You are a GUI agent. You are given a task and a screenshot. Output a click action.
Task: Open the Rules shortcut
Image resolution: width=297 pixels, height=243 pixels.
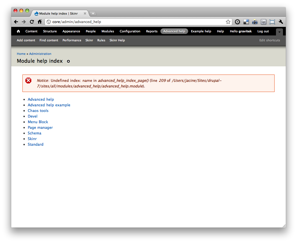(101, 40)
